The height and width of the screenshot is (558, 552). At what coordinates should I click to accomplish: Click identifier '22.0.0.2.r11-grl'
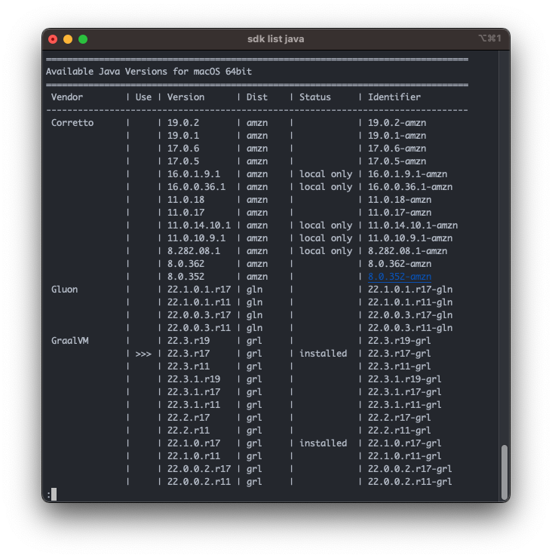[410, 482]
